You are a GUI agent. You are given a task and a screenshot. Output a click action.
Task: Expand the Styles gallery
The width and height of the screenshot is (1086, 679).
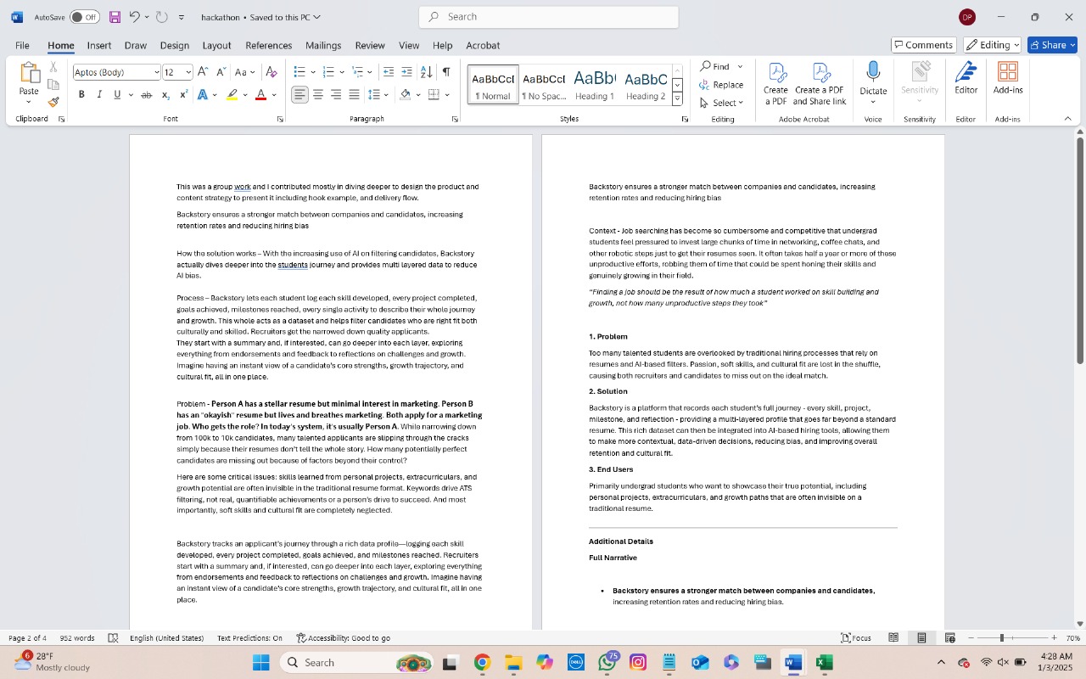pyautogui.click(x=677, y=99)
